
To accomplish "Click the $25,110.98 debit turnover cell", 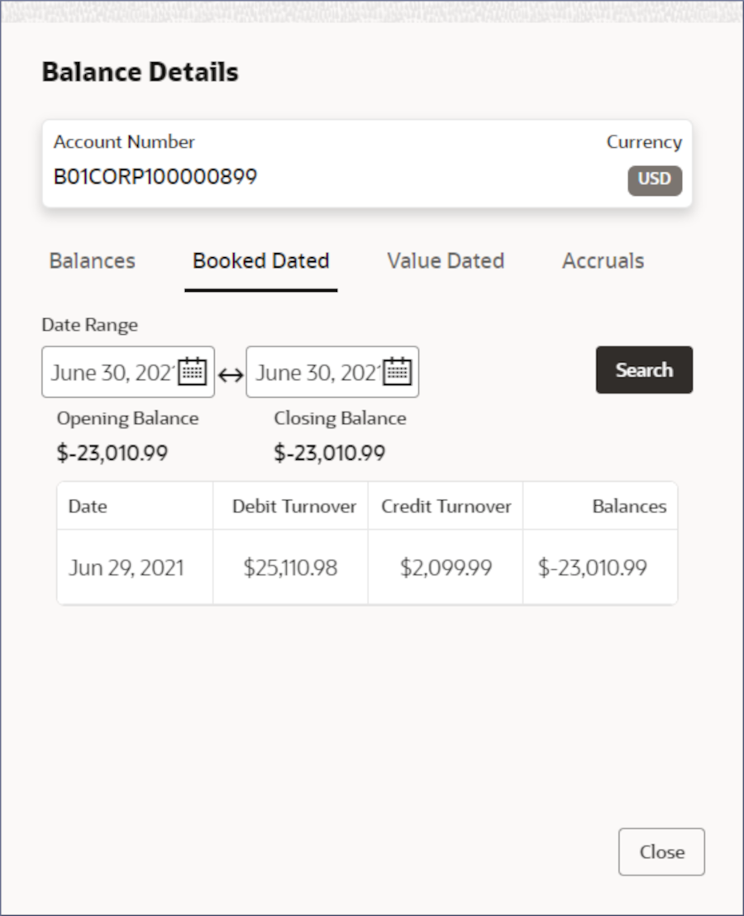I will click(290, 567).
